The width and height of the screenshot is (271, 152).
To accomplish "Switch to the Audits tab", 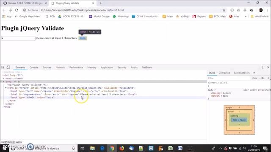I will coord(134,68).
